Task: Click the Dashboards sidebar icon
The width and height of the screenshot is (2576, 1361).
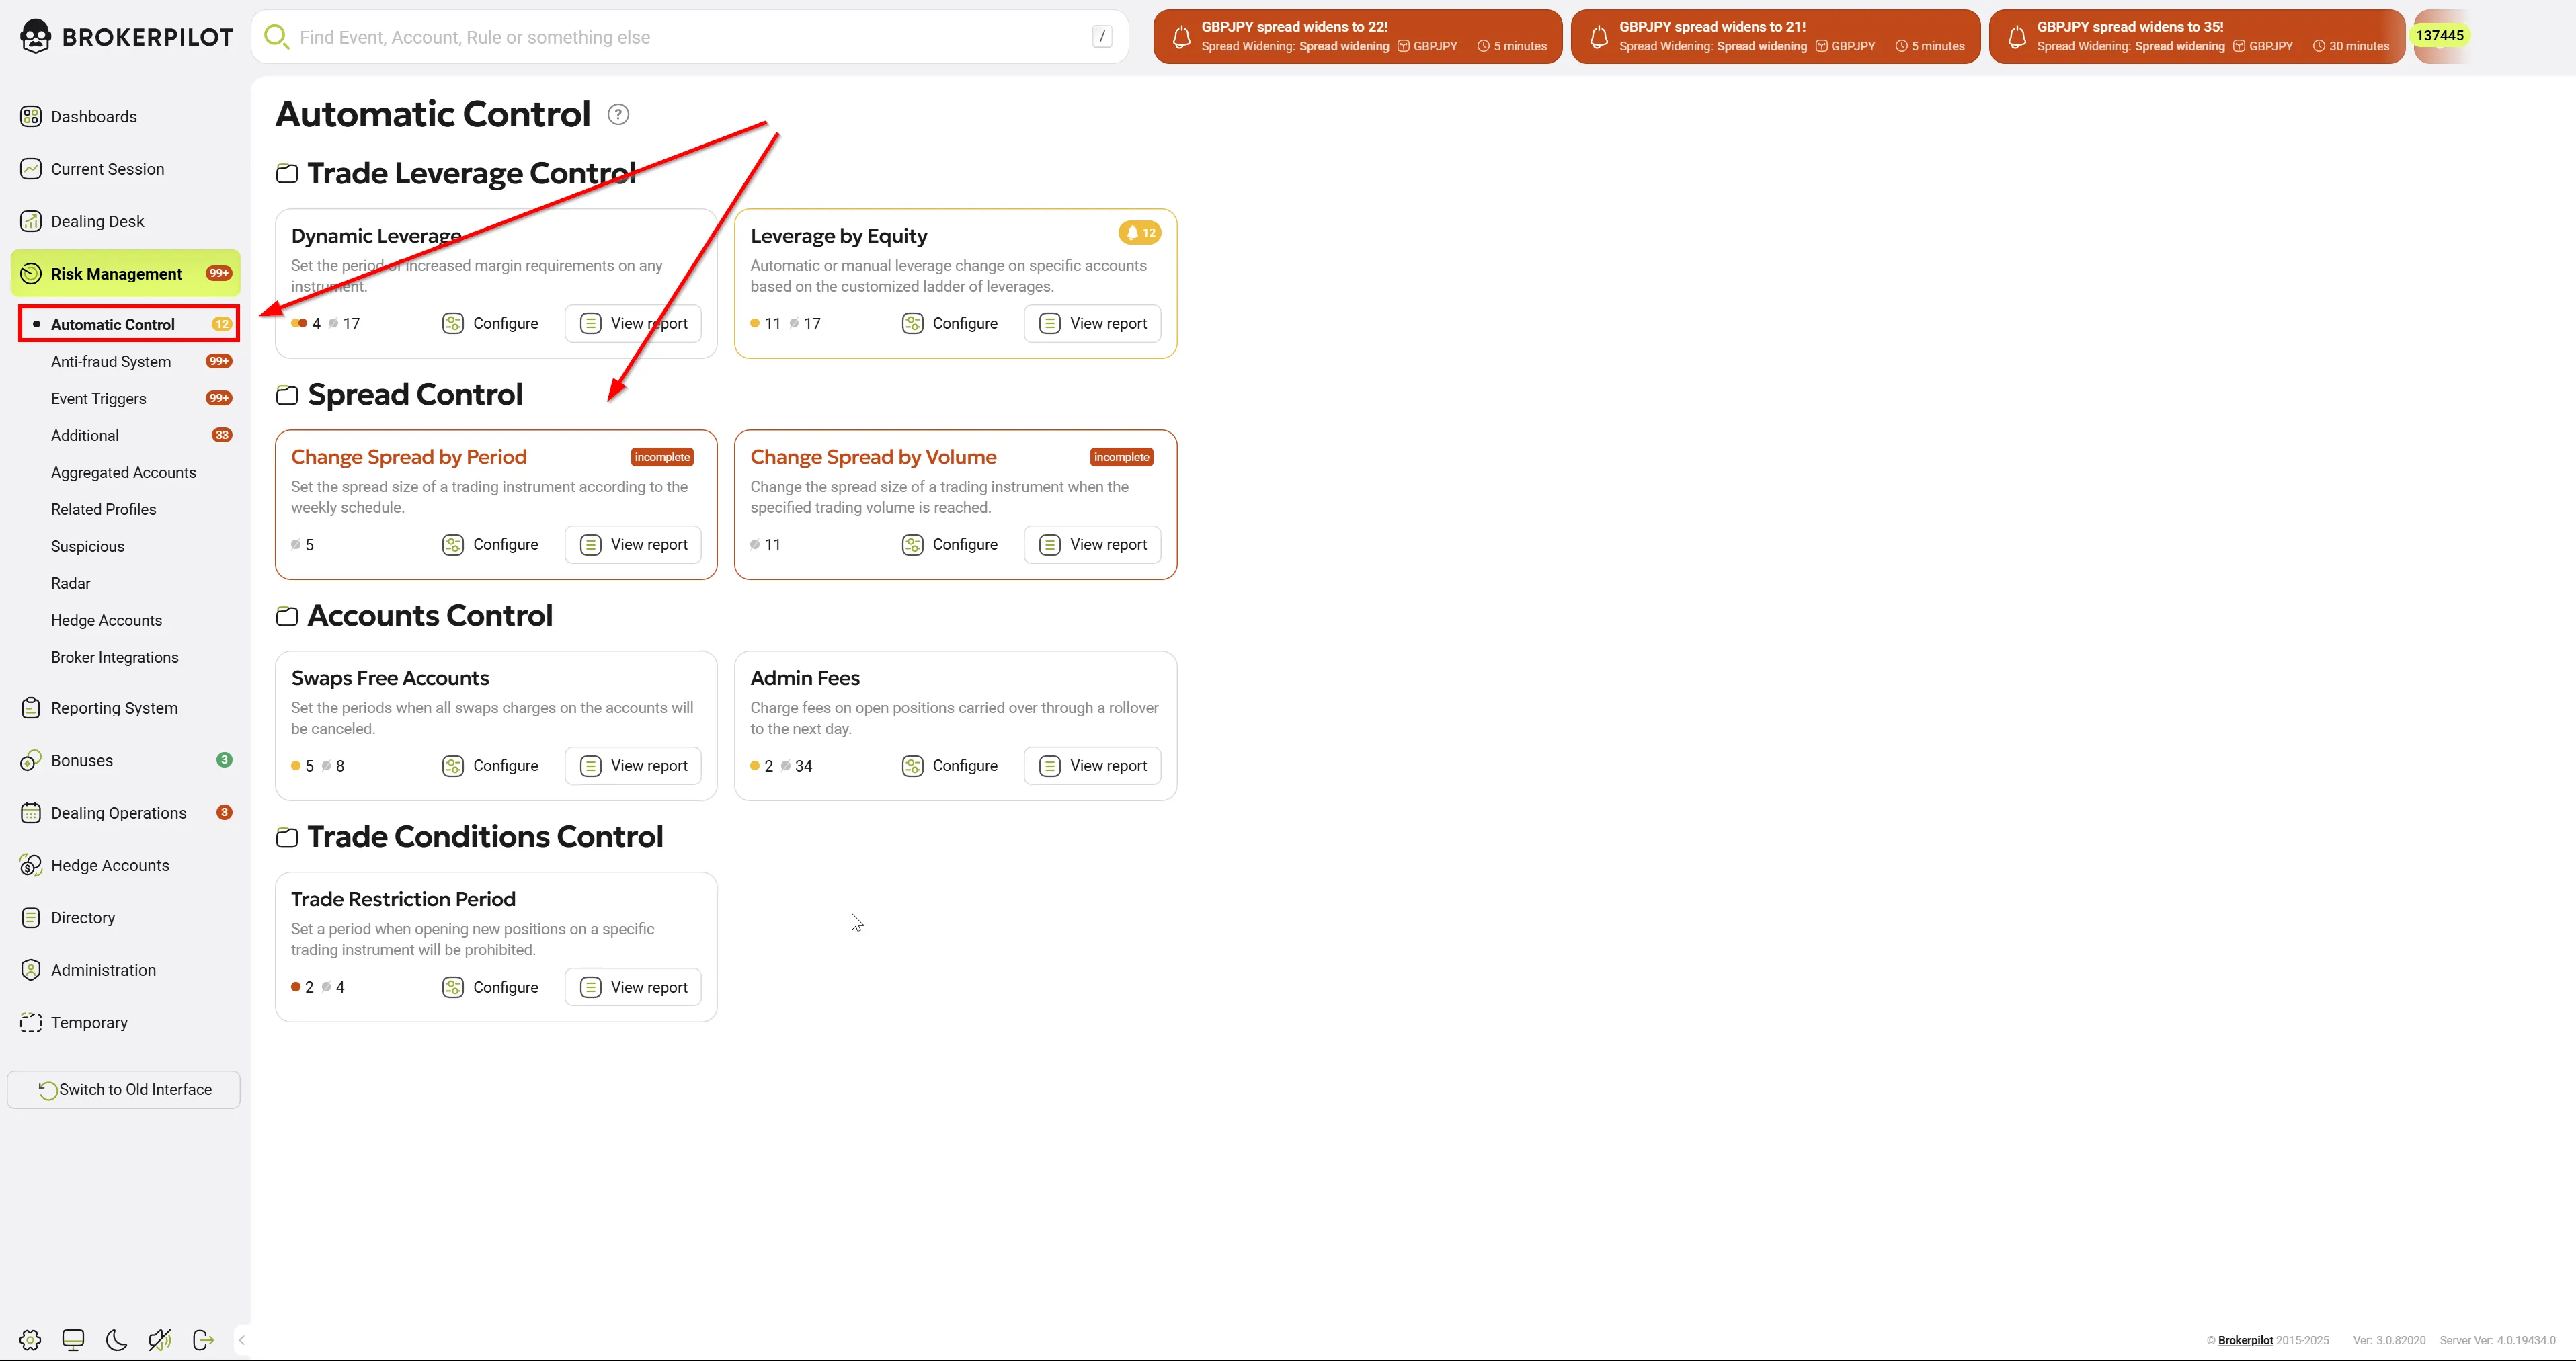Action: pyautogui.click(x=31, y=116)
